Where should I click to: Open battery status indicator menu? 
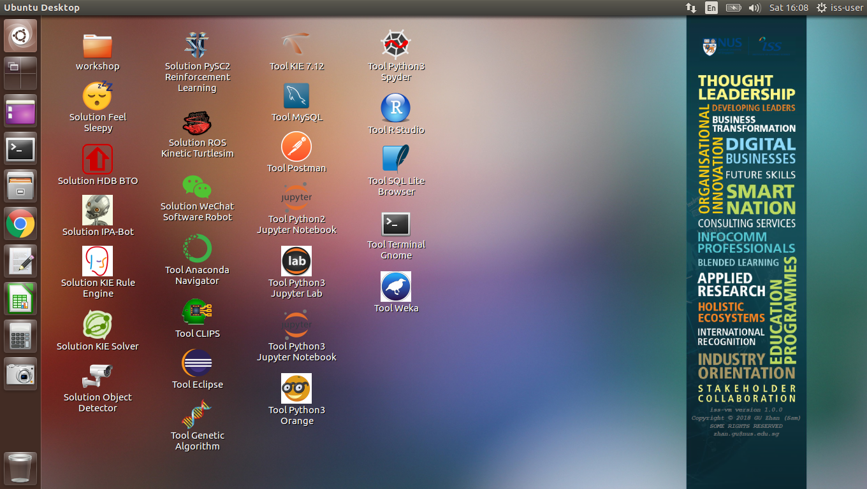pyautogui.click(x=734, y=8)
